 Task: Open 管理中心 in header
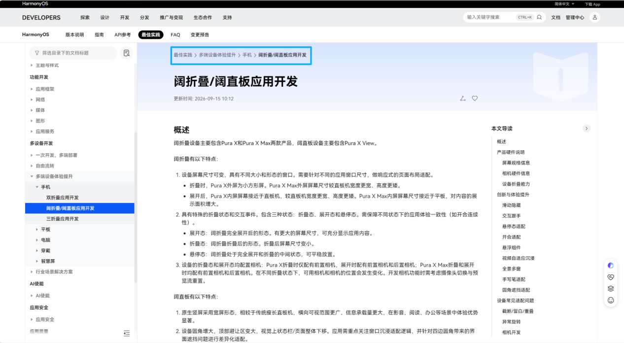click(x=575, y=18)
